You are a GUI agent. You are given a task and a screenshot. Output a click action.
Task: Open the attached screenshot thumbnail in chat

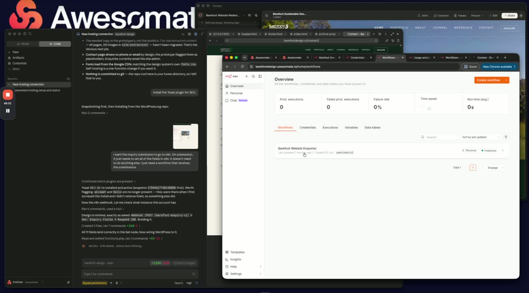(185, 136)
